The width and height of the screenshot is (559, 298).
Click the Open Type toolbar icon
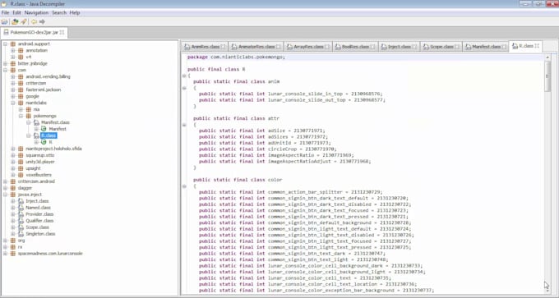click(15, 21)
